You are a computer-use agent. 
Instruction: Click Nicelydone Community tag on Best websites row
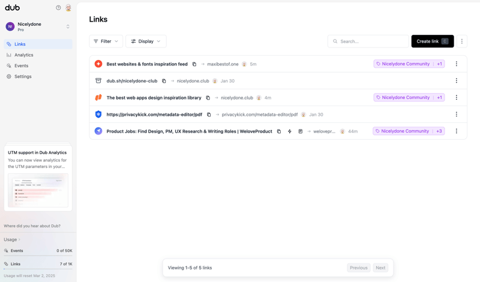[409, 64]
